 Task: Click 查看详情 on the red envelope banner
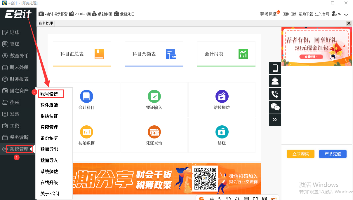tap(311, 57)
